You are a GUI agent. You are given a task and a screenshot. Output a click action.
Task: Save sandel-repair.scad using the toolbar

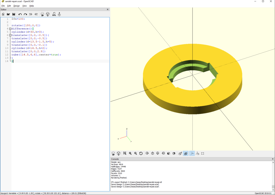point(14,14)
